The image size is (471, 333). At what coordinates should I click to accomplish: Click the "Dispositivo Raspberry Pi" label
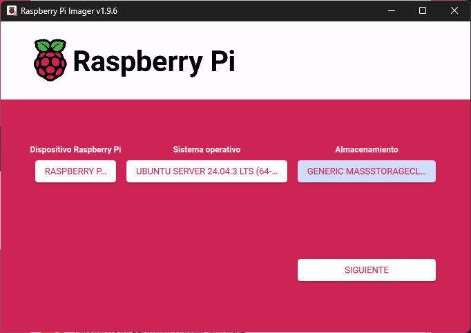75,149
